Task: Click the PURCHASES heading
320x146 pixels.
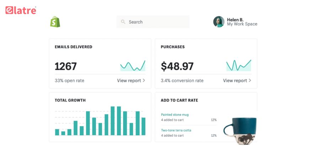Action: [173, 47]
